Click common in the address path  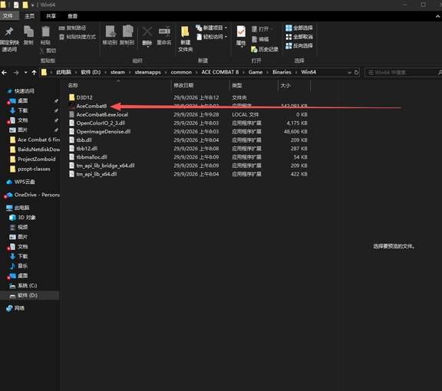click(181, 72)
